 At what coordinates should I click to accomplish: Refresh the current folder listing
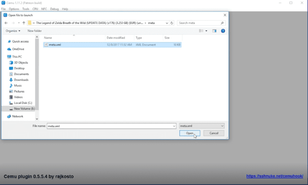point(172,23)
